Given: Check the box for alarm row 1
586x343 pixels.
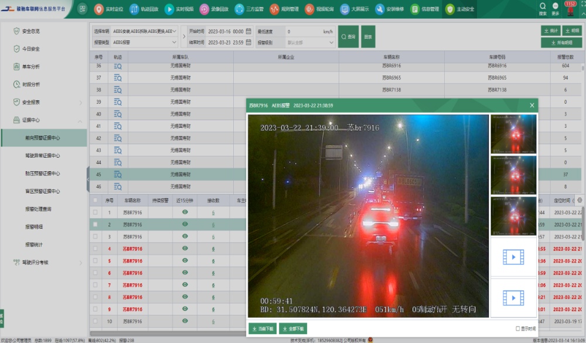Looking at the screenshot, I should point(96,212).
